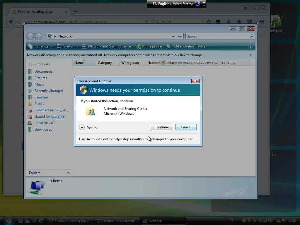Click the Network and Sharing Center program icon
This screenshot has height=225, width=300.
[x=91, y=111]
